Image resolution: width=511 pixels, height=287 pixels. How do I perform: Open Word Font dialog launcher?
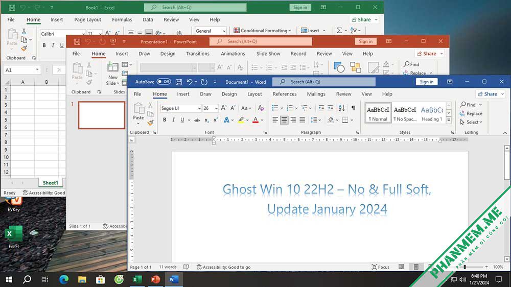[265, 132]
